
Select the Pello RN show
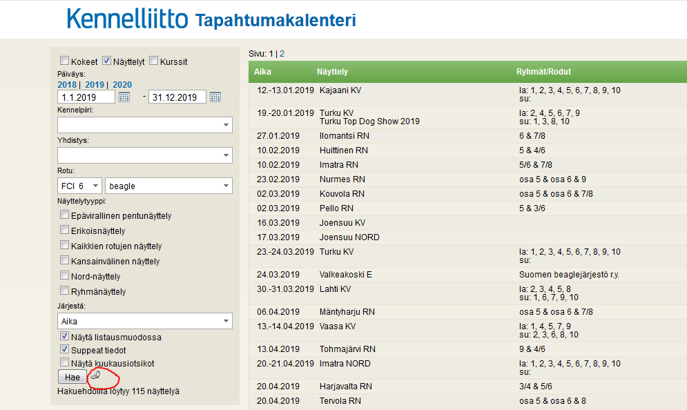336,208
